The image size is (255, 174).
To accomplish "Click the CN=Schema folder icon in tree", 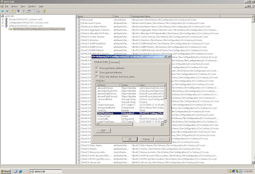I will pyautogui.click(x=10, y=29).
